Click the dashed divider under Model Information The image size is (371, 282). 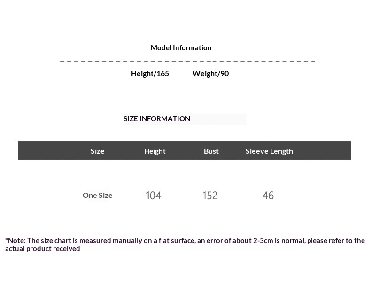(x=187, y=61)
